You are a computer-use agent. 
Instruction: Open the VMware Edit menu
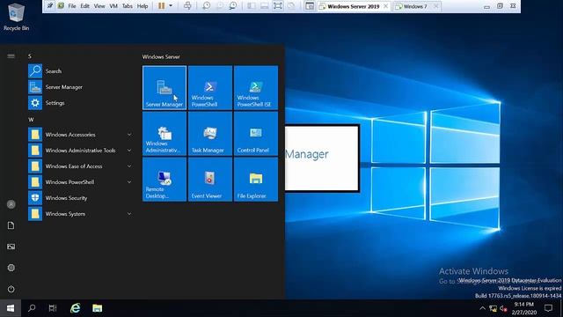84,6
